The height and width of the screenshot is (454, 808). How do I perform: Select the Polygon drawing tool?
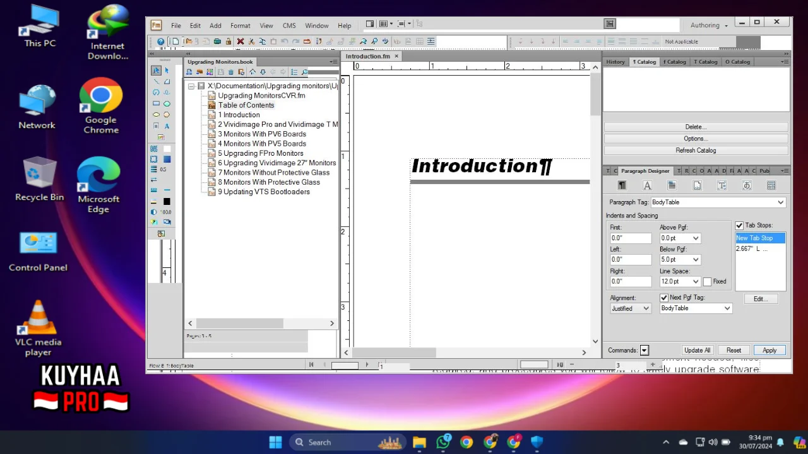click(167, 115)
